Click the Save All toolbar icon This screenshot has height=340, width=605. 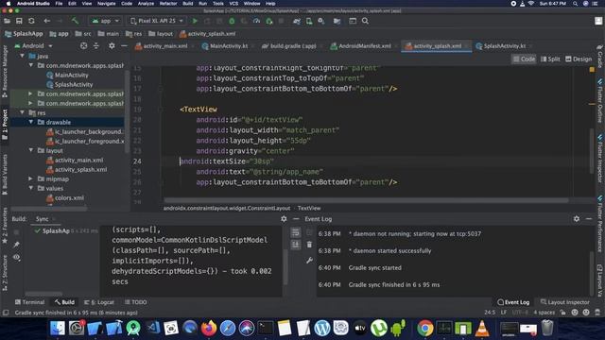click(x=19, y=21)
